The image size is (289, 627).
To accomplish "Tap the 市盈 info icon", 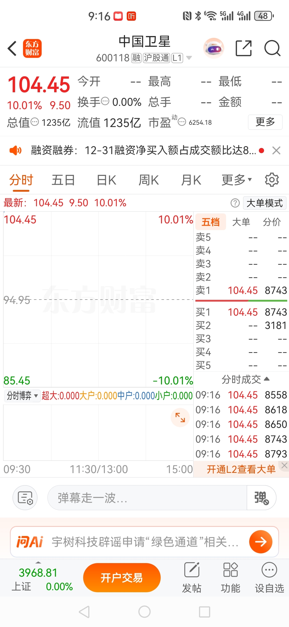I will point(182,122).
